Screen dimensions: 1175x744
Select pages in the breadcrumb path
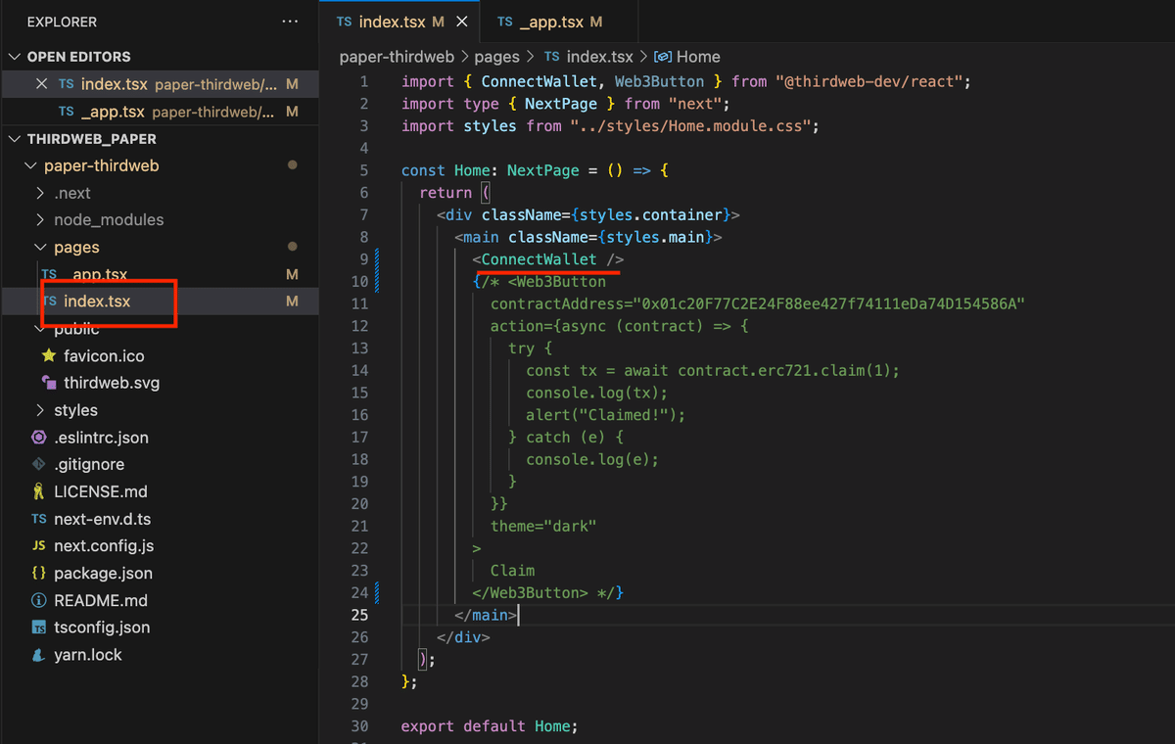[x=496, y=57]
